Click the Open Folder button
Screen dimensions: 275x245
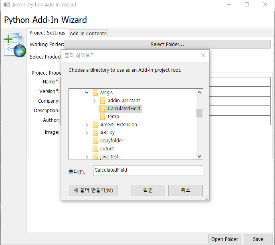pos(224,239)
